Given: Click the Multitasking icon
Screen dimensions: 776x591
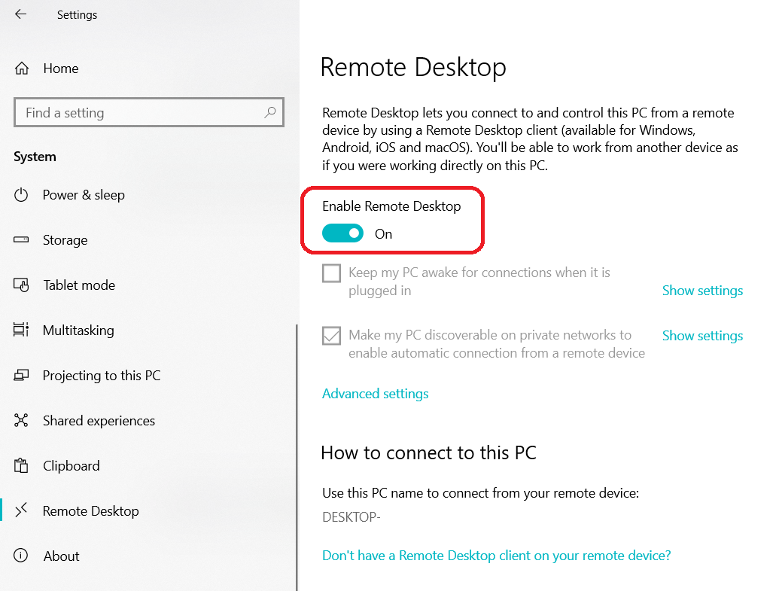Looking at the screenshot, I should pos(21,330).
